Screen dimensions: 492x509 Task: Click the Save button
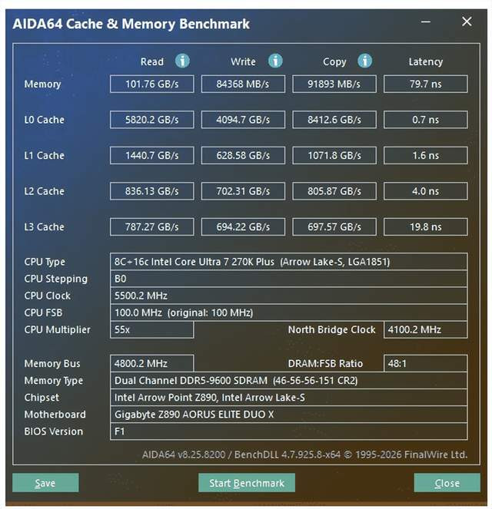click(x=45, y=483)
